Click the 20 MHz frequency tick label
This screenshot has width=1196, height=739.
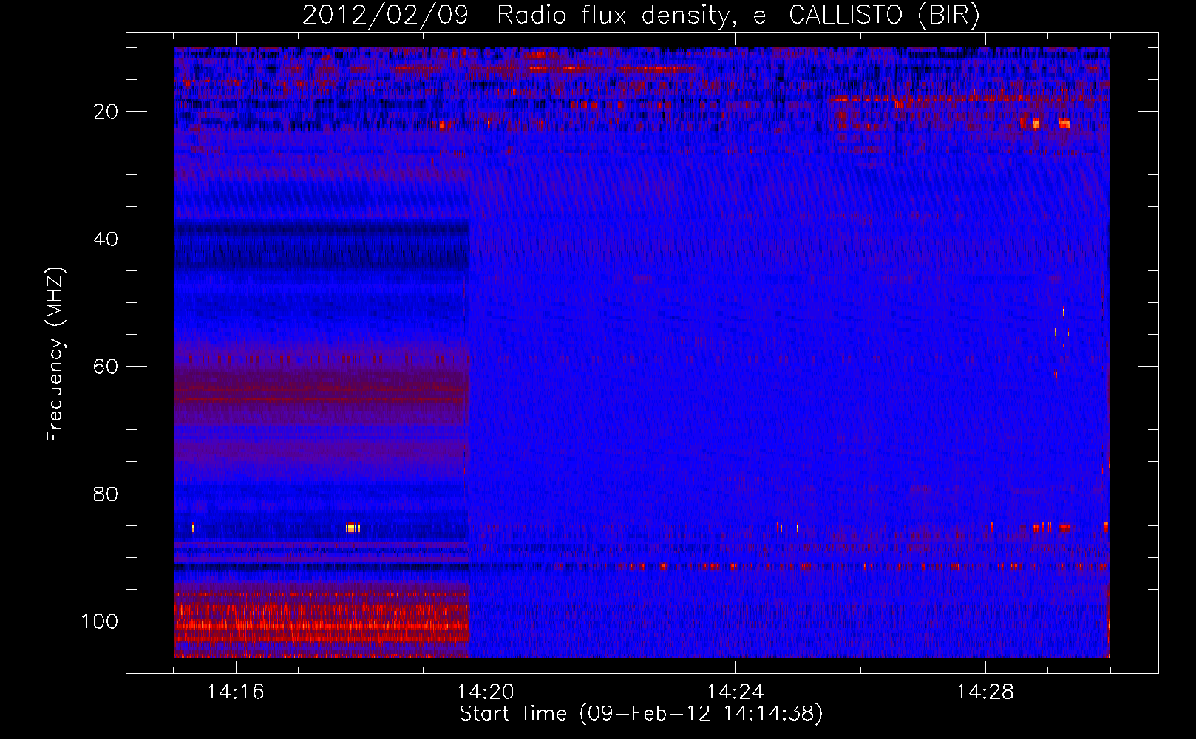[x=106, y=112]
